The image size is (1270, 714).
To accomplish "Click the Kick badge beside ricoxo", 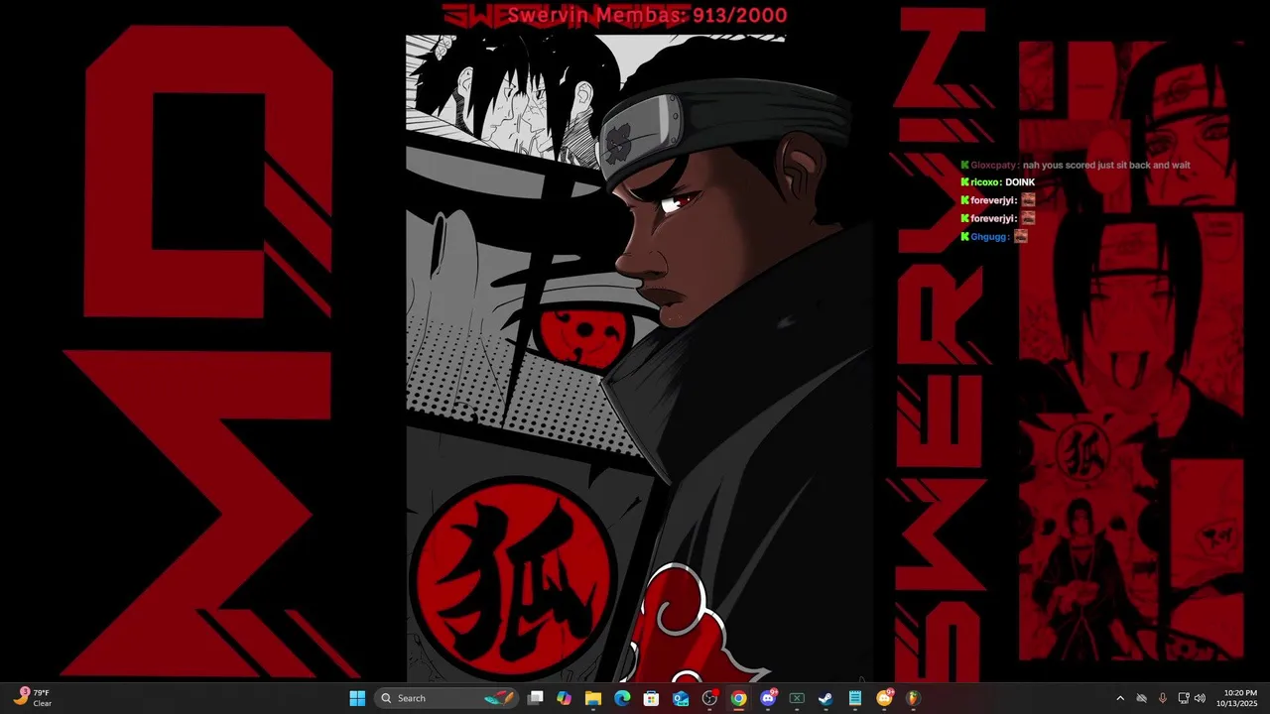I will click(964, 182).
